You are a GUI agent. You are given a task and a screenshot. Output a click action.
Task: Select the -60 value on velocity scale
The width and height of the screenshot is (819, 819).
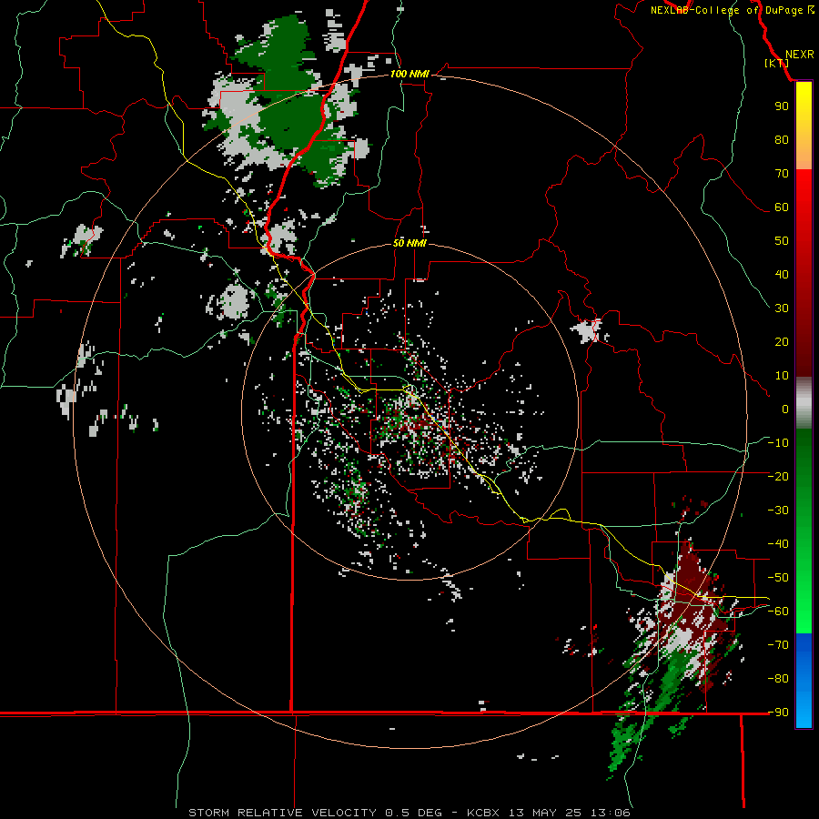pos(778,612)
